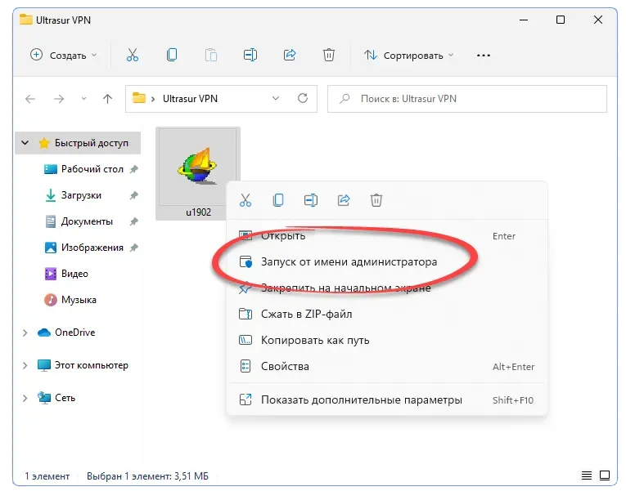Open the recent locations dropdown arrow
626x491 pixels.
click(83, 98)
